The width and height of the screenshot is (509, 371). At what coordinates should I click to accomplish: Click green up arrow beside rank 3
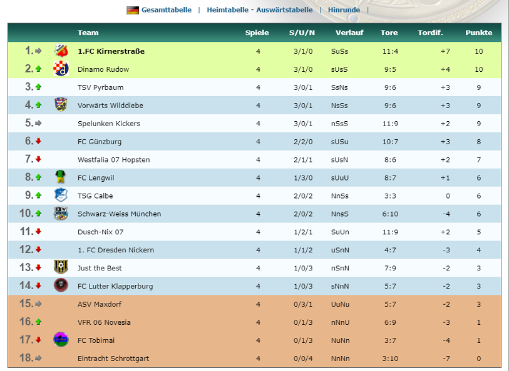pos(38,87)
